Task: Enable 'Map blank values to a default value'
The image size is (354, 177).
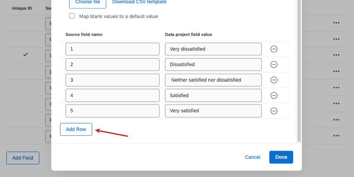Action: (72, 16)
